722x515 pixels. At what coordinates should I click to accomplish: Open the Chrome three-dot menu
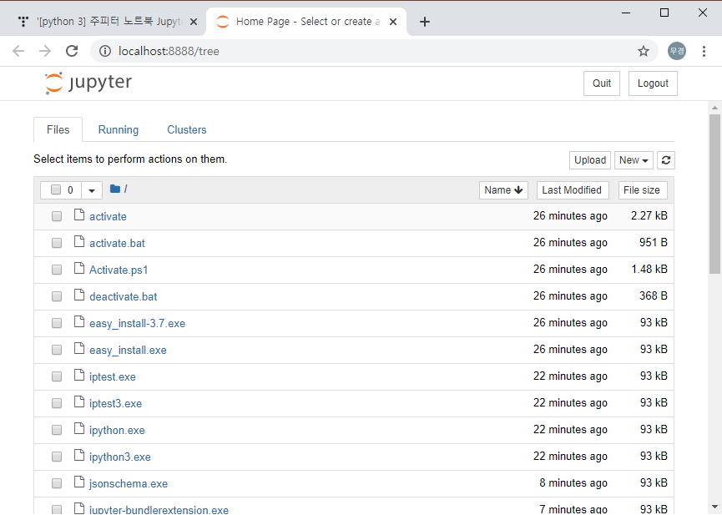pyautogui.click(x=704, y=51)
